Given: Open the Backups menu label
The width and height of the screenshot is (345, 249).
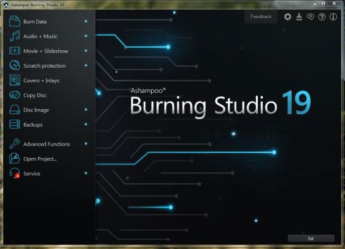Looking at the screenshot, I should [33, 125].
